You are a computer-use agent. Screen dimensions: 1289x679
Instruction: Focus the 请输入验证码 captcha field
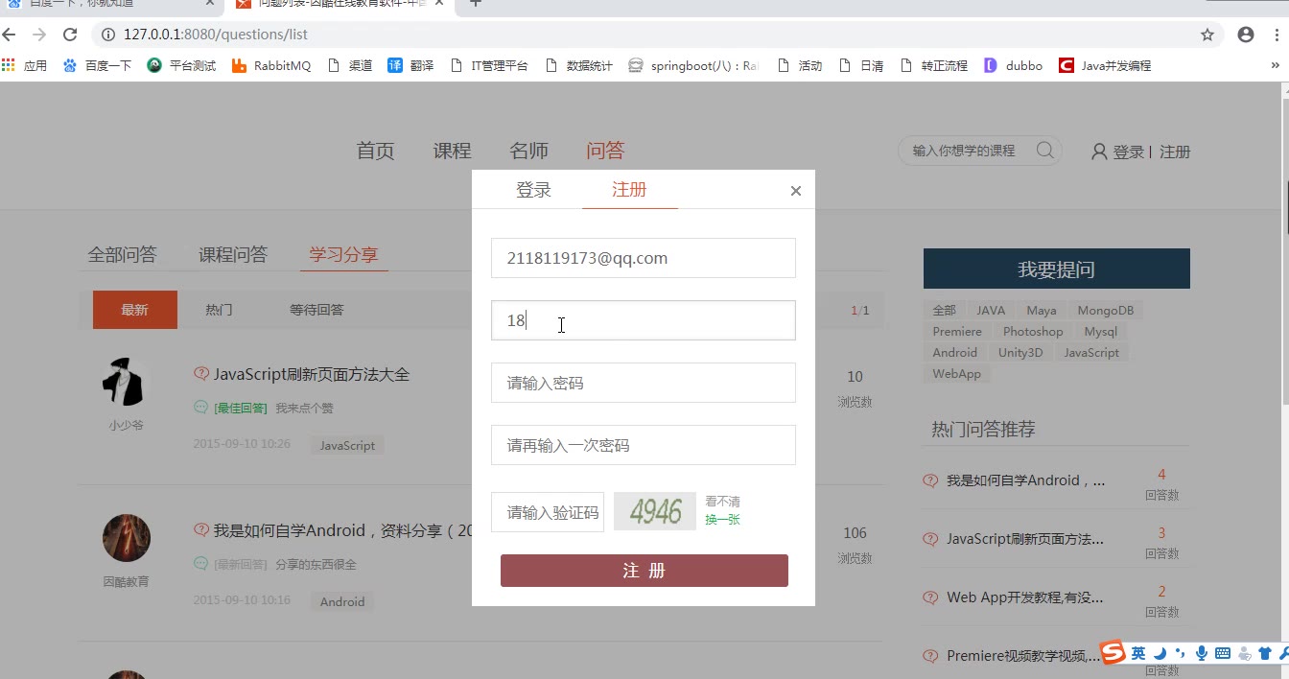point(548,512)
